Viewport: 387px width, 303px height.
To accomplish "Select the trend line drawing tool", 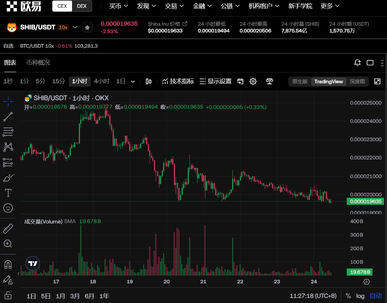I will (8, 116).
